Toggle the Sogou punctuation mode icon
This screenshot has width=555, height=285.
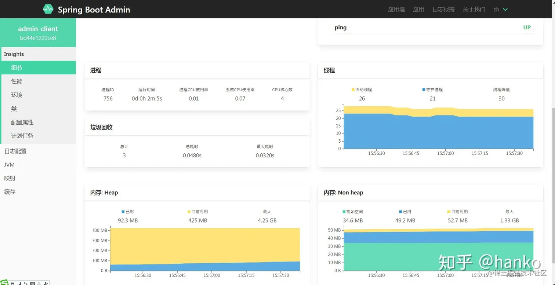pos(26,283)
